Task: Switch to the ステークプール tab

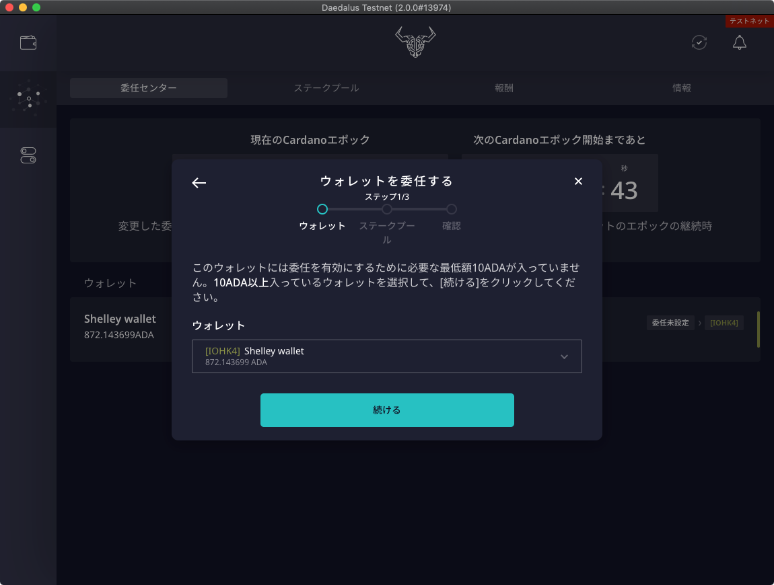Action: tap(326, 87)
